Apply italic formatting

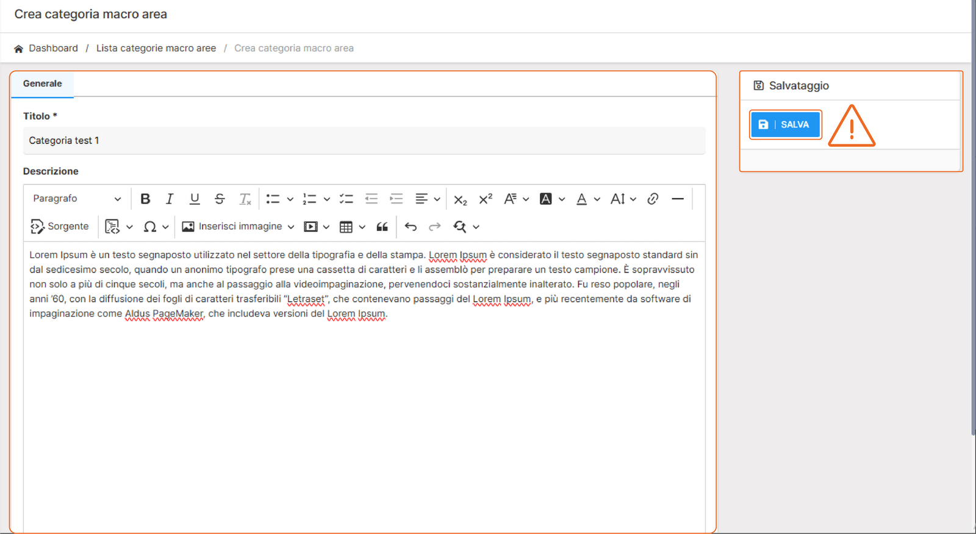(170, 199)
